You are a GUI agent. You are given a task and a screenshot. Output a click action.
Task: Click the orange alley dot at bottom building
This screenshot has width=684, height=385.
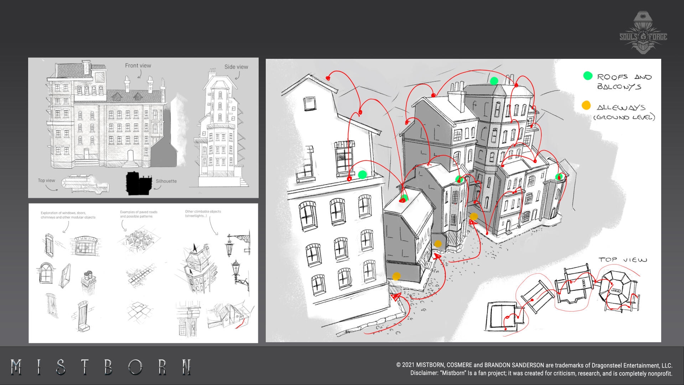coord(396,276)
